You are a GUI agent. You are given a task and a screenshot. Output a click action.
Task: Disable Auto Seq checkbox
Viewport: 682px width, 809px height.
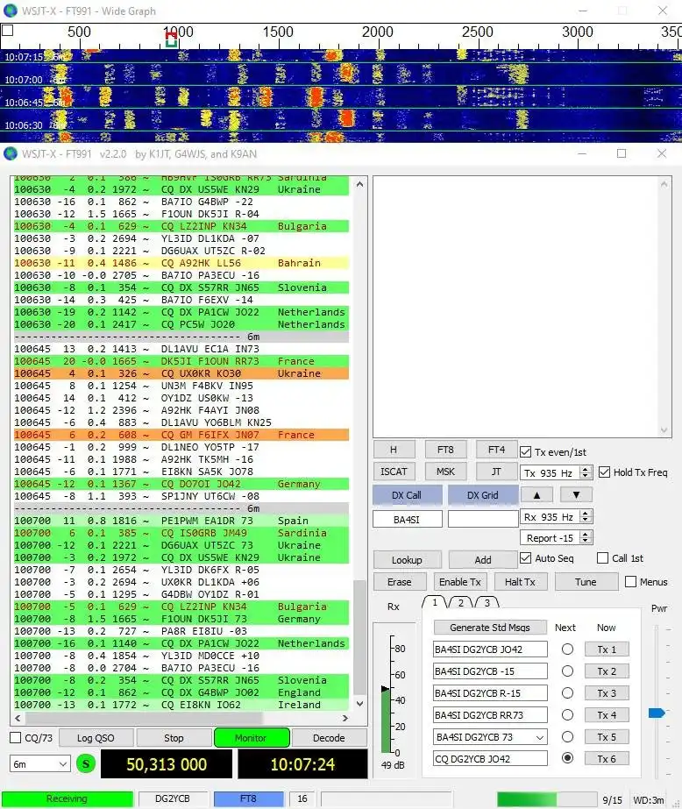tap(525, 558)
